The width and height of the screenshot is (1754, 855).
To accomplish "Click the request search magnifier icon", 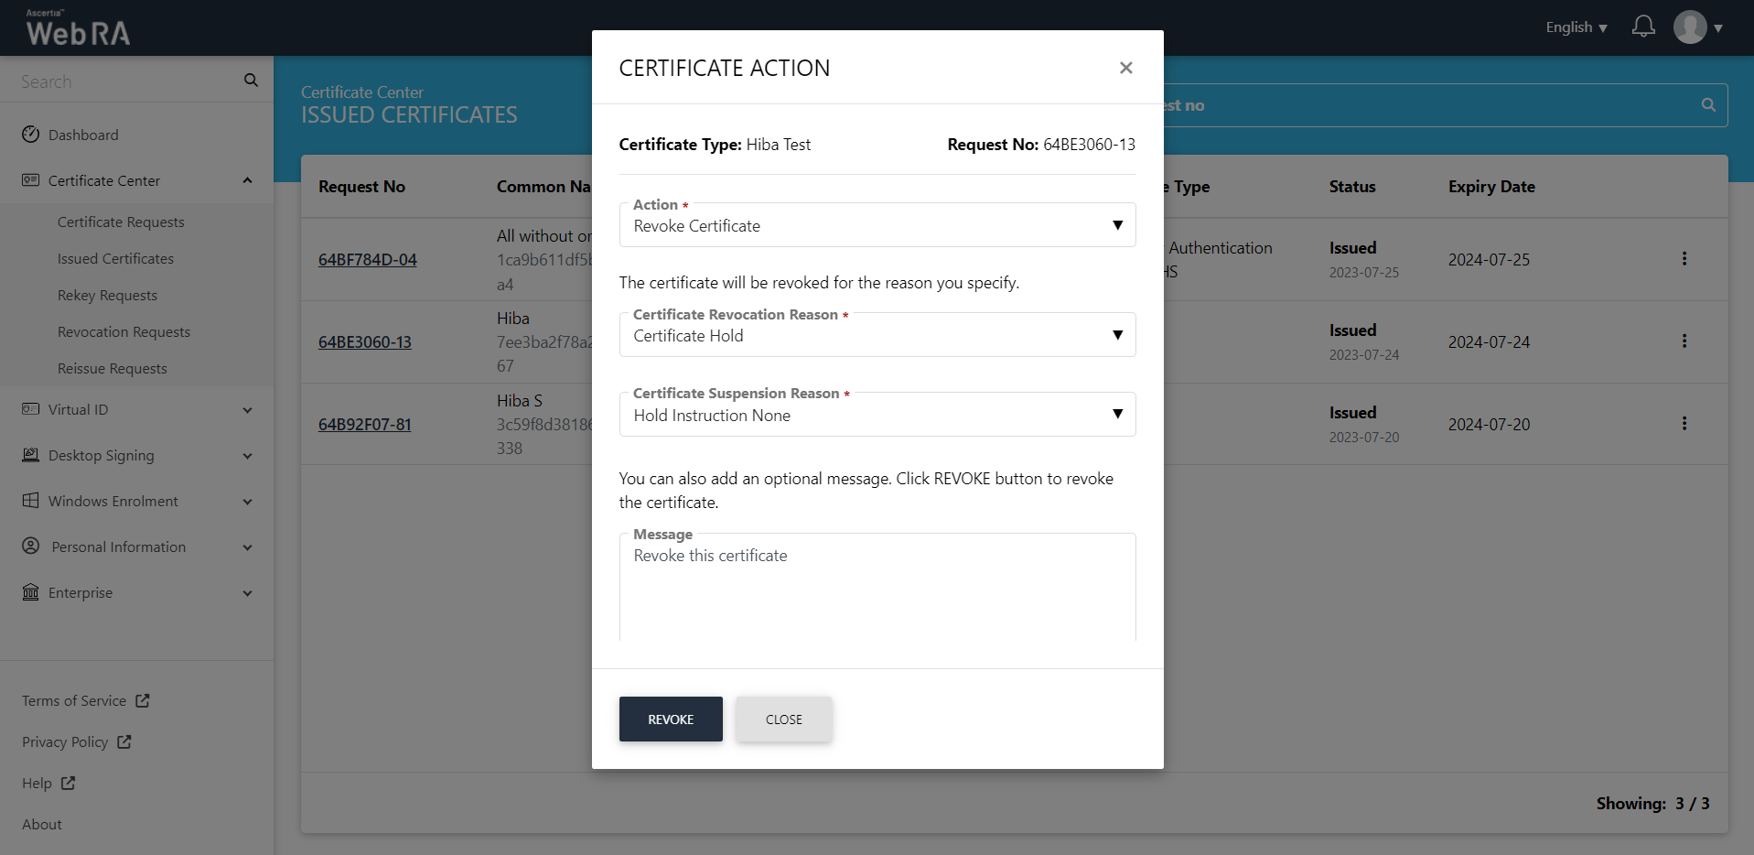I will click(1707, 105).
